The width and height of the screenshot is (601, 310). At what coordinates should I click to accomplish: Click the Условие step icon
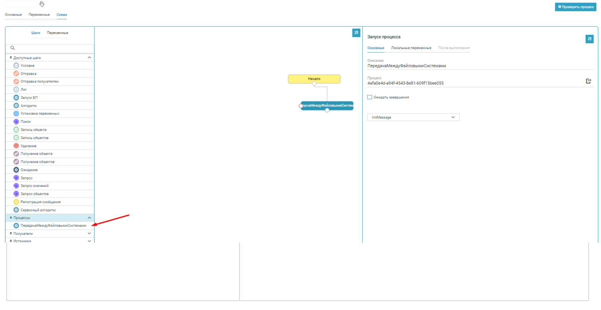coord(16,66)
